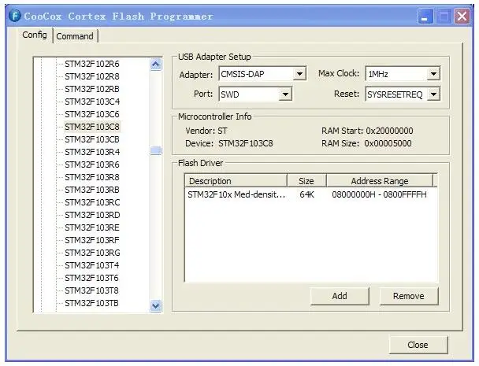The height and width of the screenshot is (366, 479).
Task: Click the 08000000H - 0800FFFFH address cell
Action: (379, 194)
